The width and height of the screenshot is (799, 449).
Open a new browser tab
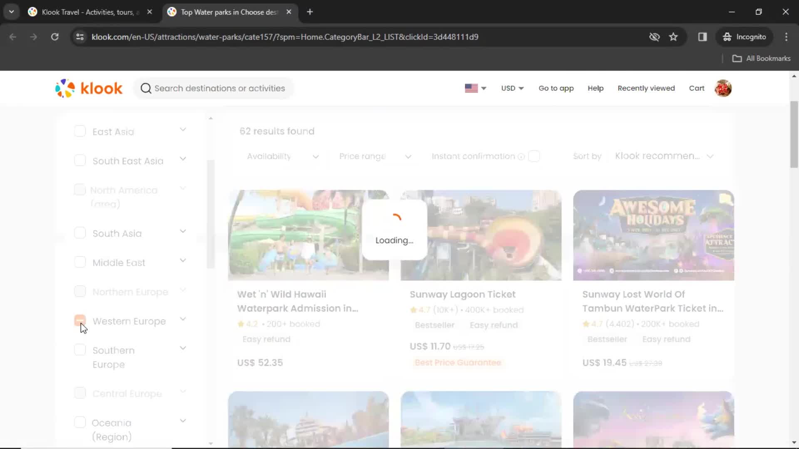click(x=310, y=12)
